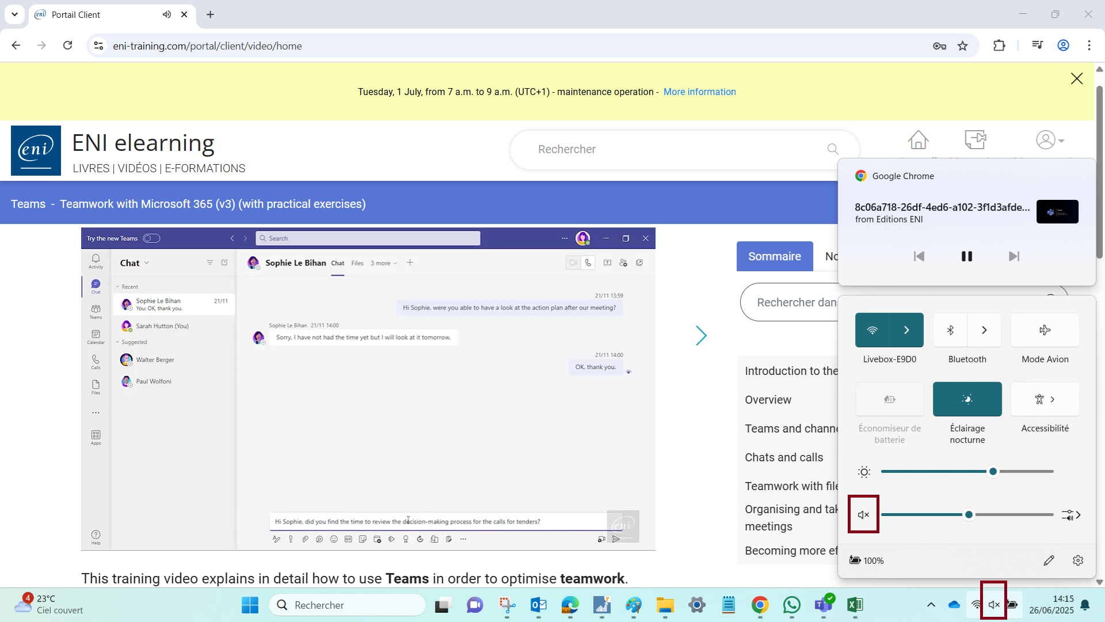Toggle the Wi-Fi Livebox-E9D0 button

[x=872, y=330]
